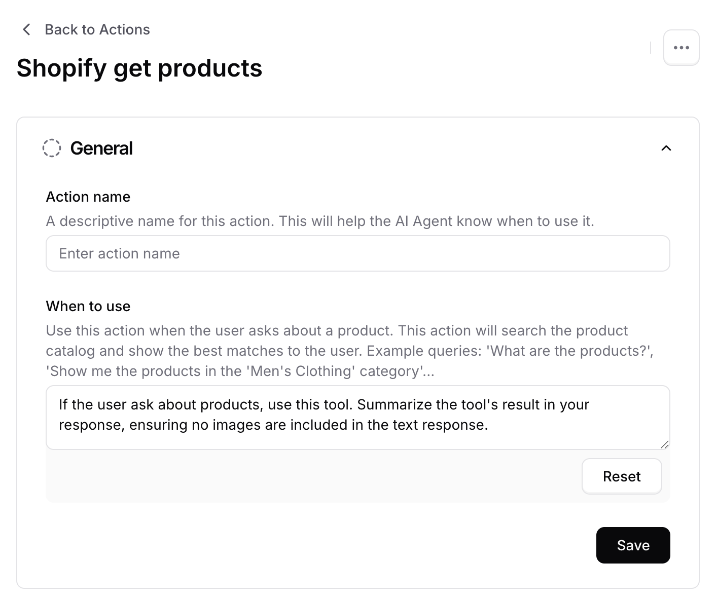Viewport: 717px width, 600px height.
Task: Click inside the When to use text area
Action: point(357,416)
